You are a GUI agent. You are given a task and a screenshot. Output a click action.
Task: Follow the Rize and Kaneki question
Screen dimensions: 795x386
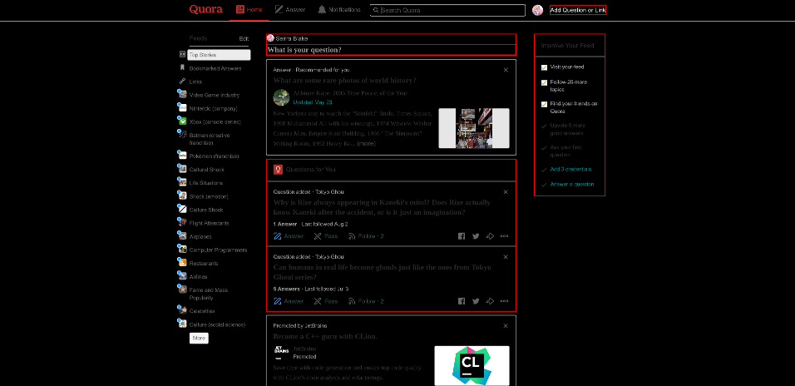(366, 236)
